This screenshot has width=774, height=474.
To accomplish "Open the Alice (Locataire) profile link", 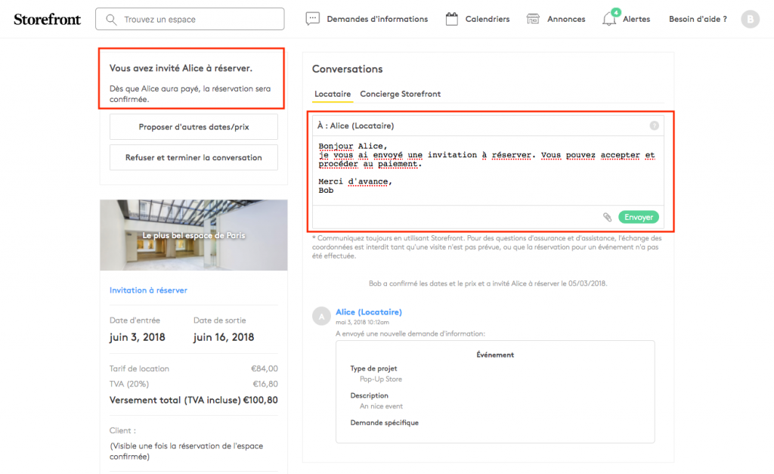I will click(x=369, y=312).
